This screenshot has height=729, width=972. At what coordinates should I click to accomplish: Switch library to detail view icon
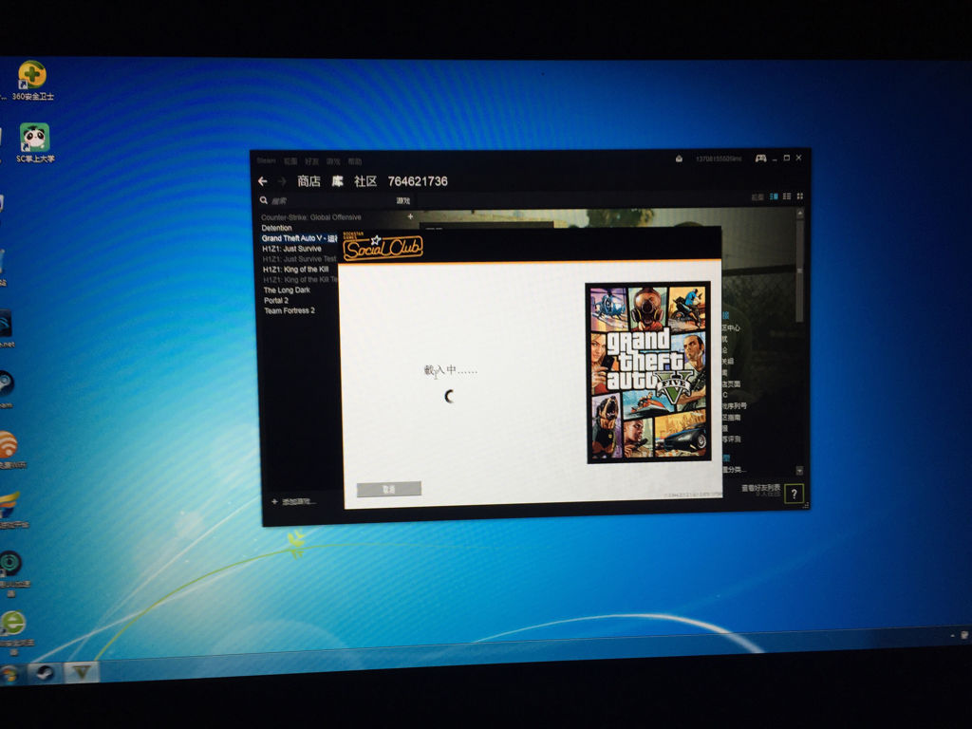point(774,196)
